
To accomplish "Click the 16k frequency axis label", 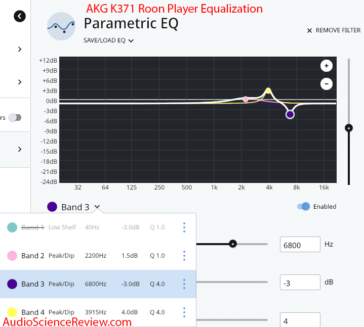I will [324, 188].
